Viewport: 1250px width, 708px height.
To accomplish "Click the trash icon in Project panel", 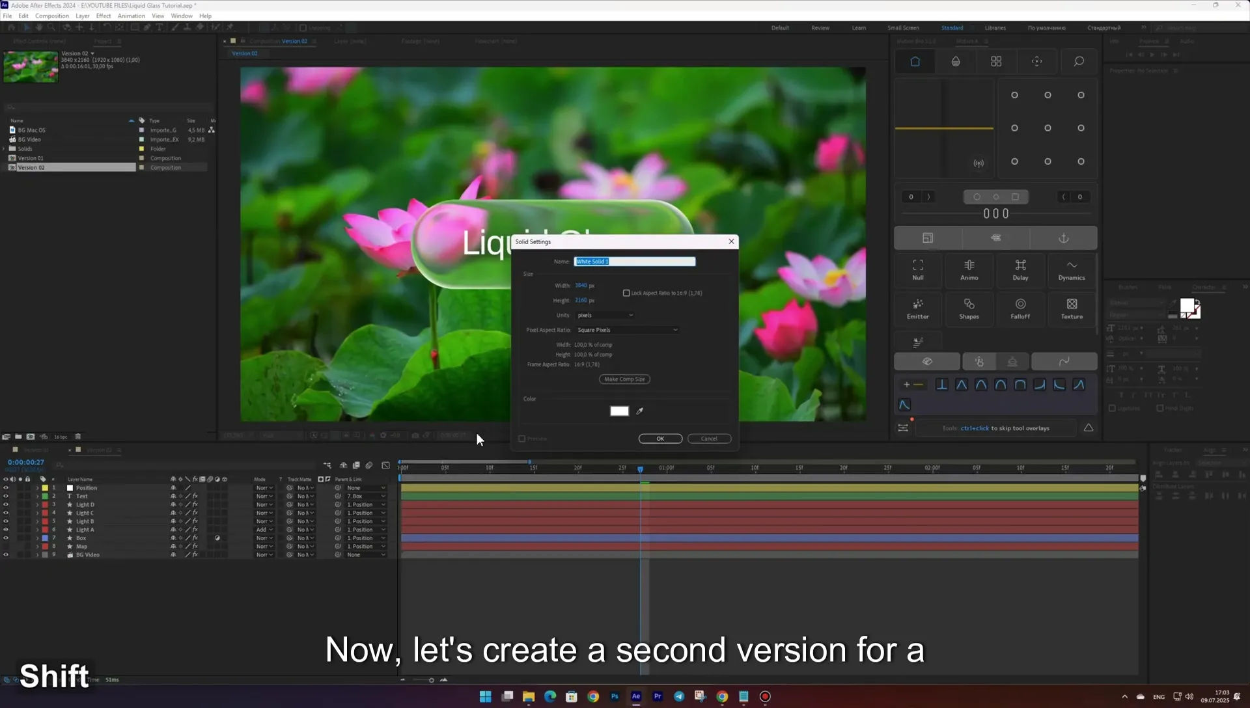I will [x=78, y=437].
